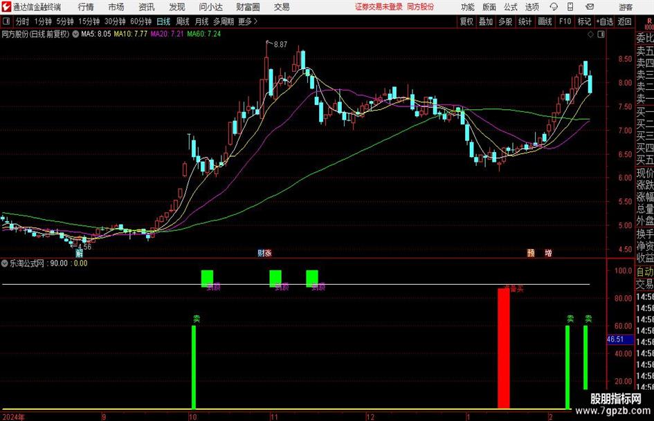Click the 增 event marker on the chart
654x421 pixels.
tap(548, 253)
